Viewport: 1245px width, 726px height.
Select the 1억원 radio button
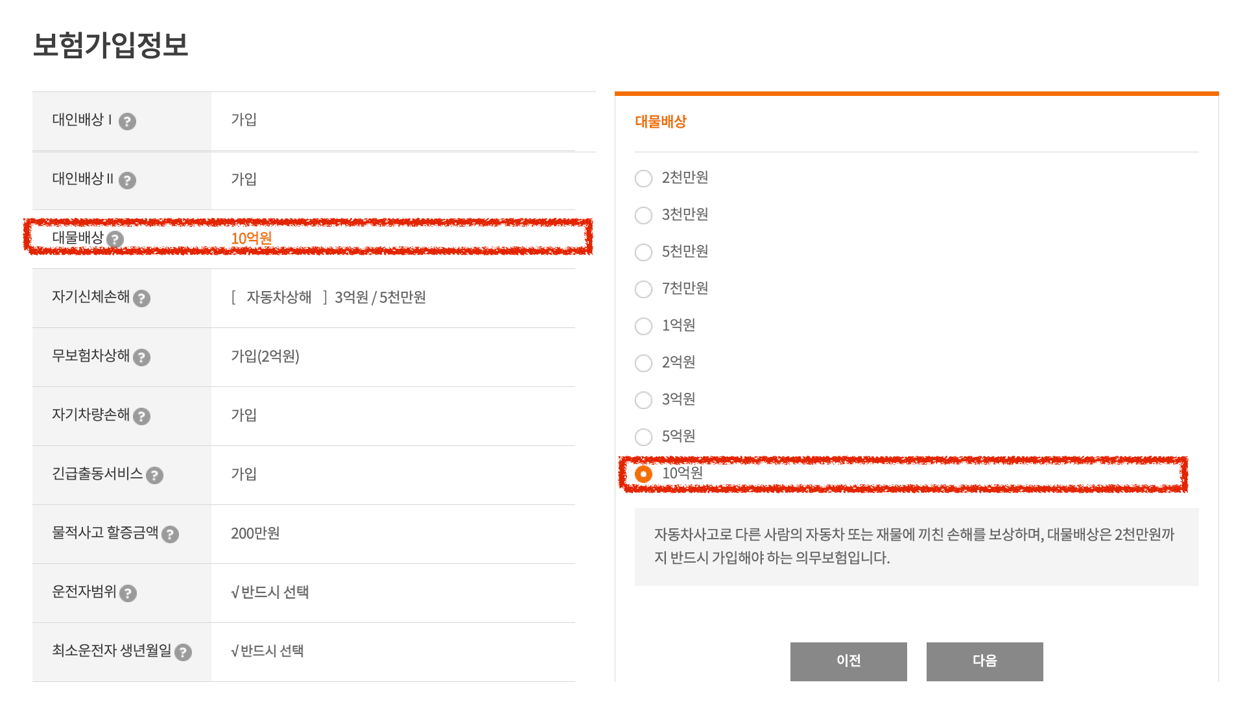[x=643, y=326]
